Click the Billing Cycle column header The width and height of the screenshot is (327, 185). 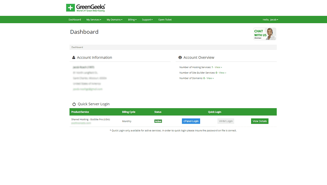point(129,112)
